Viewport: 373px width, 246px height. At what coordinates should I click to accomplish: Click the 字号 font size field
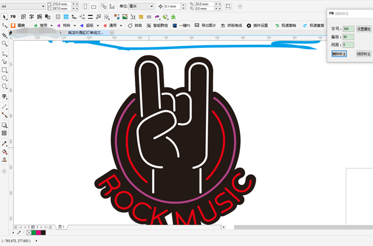click(348, 29)
